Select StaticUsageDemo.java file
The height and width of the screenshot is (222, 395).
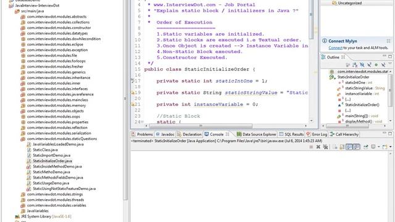[x=51, y=183]
